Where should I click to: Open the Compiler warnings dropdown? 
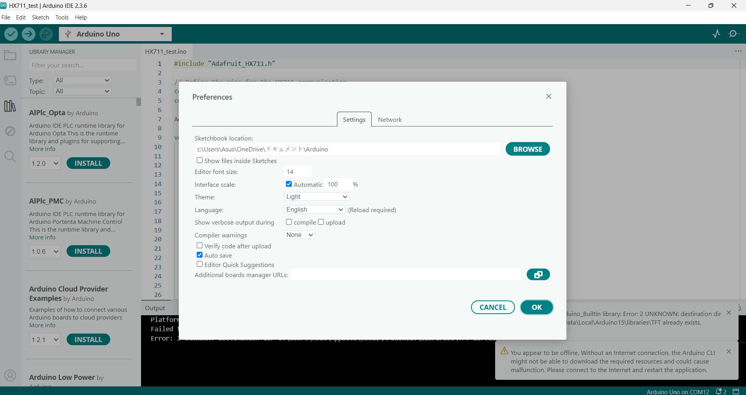pos(300,235)
